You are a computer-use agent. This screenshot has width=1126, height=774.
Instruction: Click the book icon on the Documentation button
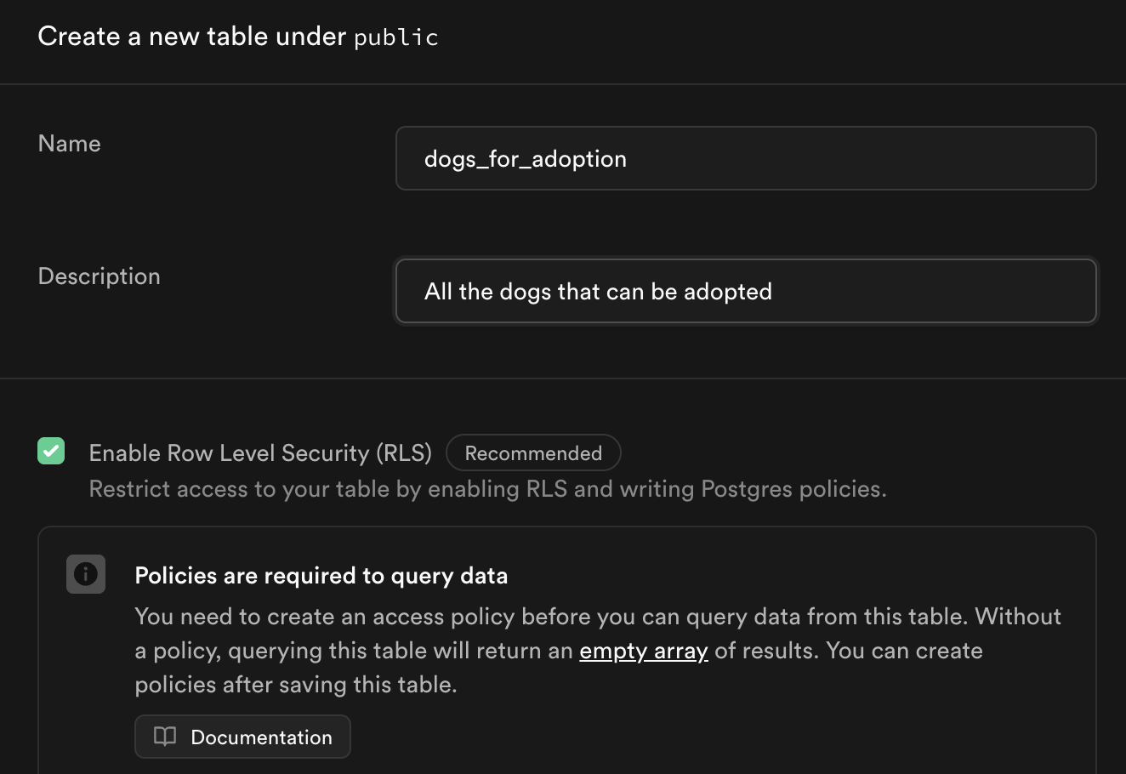coord(165,737)
